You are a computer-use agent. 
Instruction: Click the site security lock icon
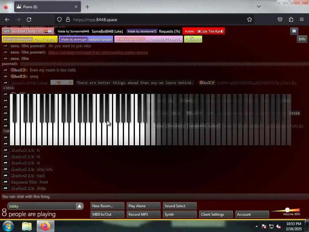click(x=68, y=20)
